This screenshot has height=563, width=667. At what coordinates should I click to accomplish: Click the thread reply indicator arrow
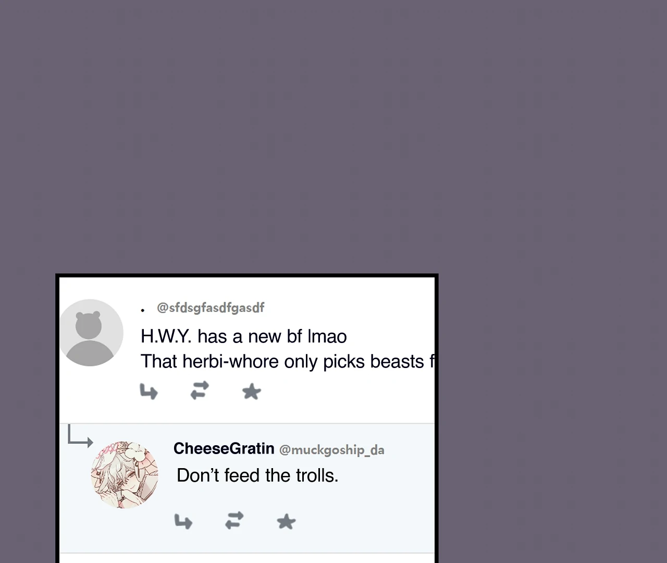coord(80,436)
